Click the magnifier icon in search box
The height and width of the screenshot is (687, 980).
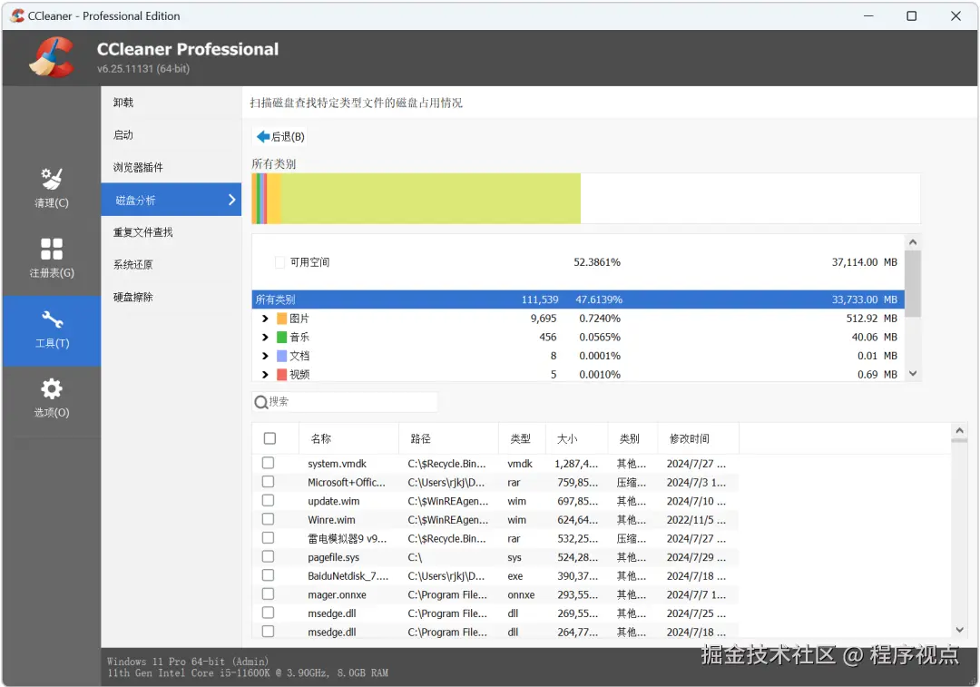pyautogui.click(x=263, y=401)
